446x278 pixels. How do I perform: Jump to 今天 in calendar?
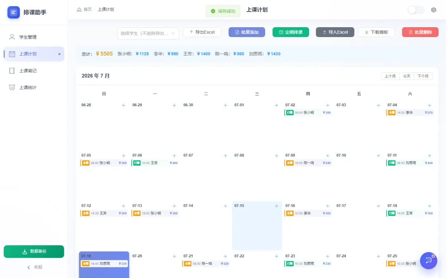[x=406, y=76]
